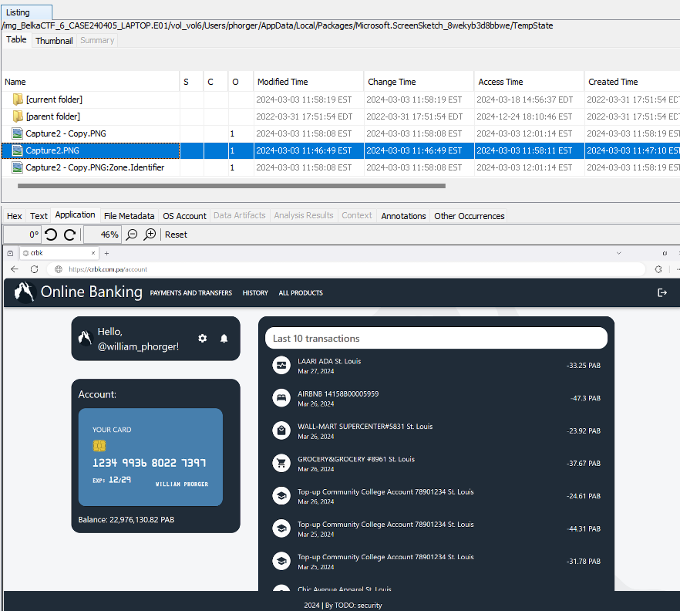Open the Text viewer tab
Viewport: 680px width, 611px height.
coord(39,216)
